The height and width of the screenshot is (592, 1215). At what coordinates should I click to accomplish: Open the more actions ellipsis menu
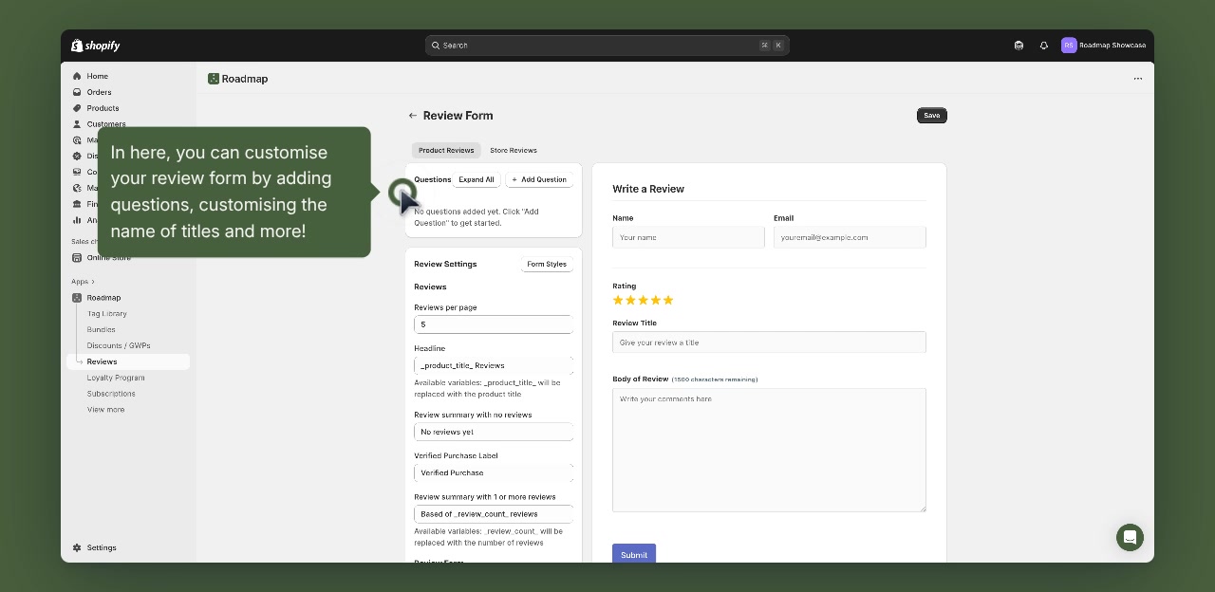[x=1137, y=79]
